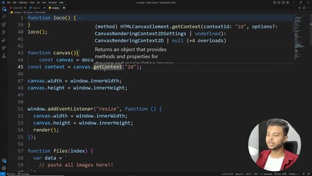The image size is (312, 176).
Task: Change the JavaScript language mode
Action: (x=266, y=174)
